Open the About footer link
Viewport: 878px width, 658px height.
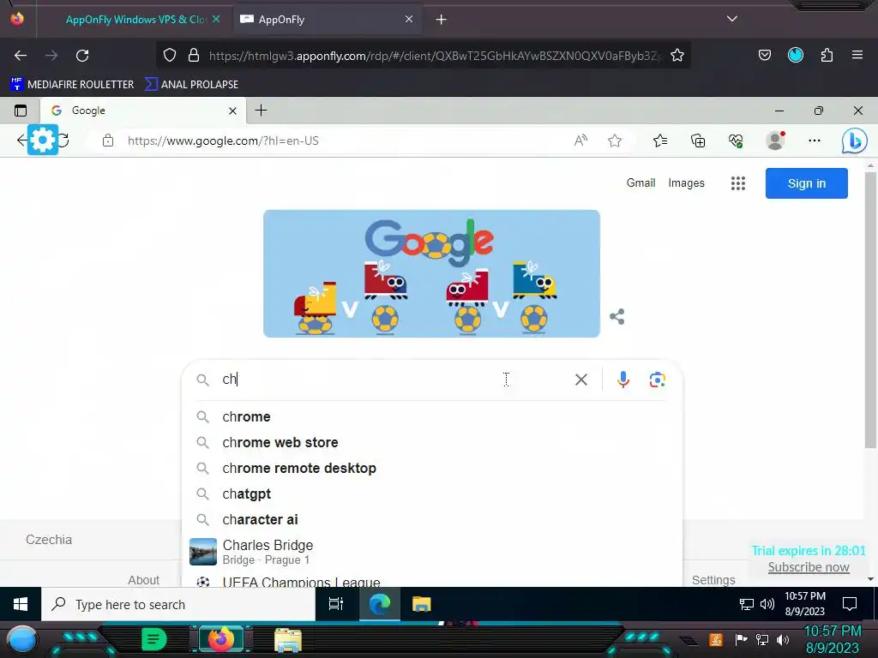(x=143, y=580)
